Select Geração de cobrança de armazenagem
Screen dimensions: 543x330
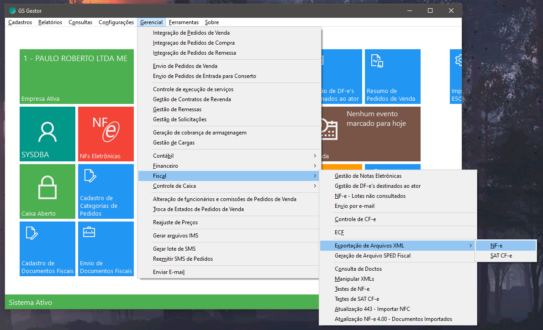228,133
